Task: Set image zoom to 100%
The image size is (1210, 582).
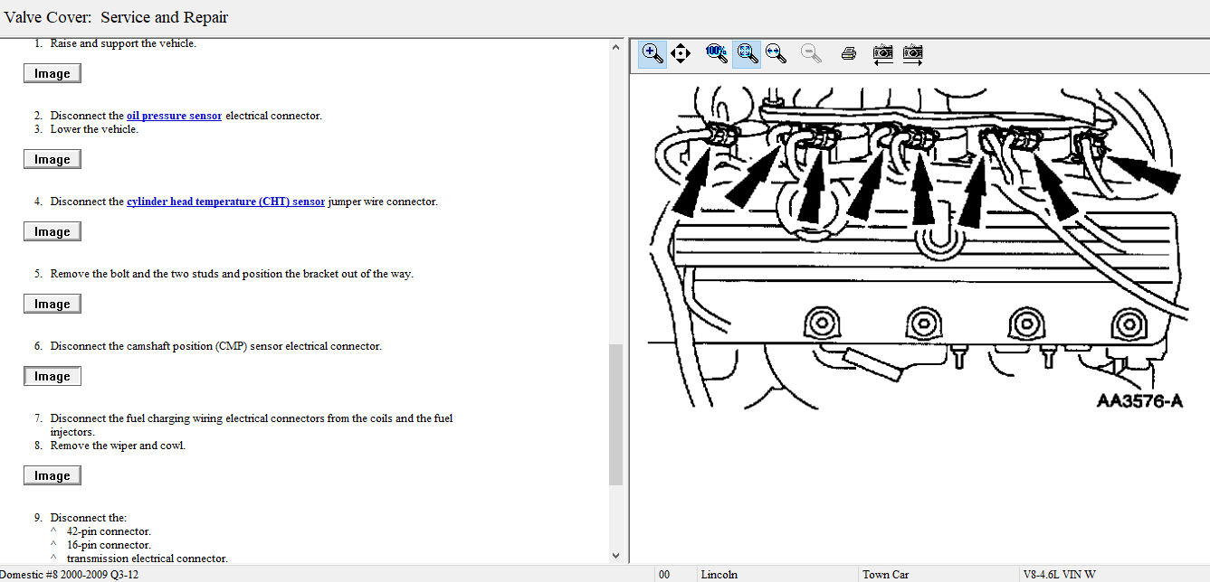Action: click(x=716, y=53)
